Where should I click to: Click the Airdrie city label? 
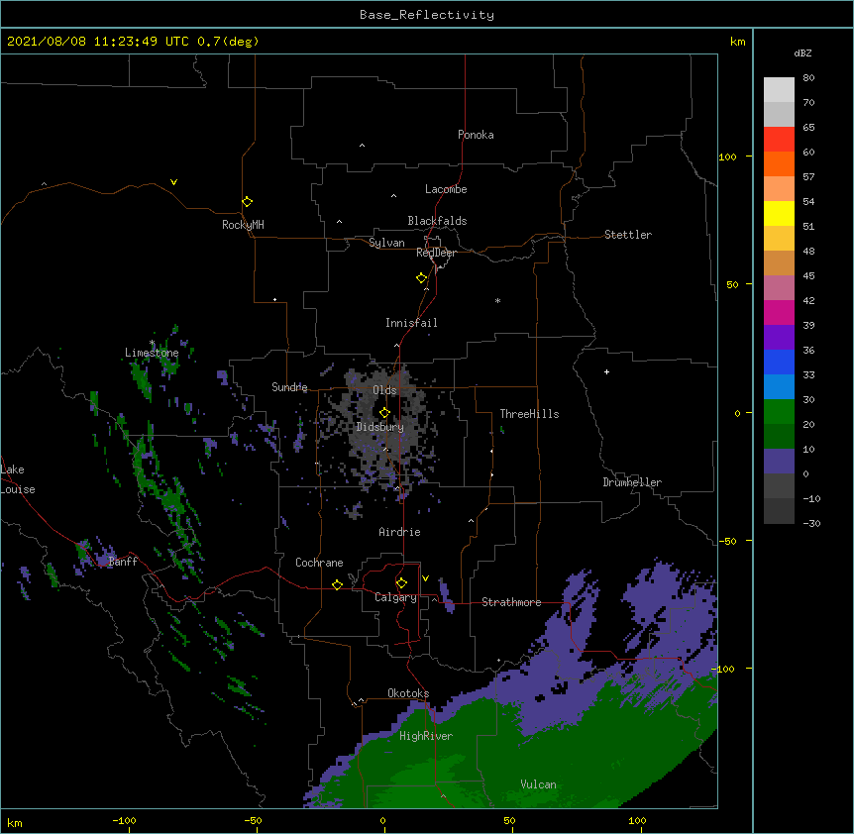(x=400, y=532)
